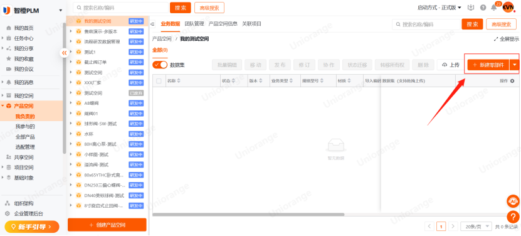
Task: Open the 20条/页 page size dropdown
Action: pos(476,227)
